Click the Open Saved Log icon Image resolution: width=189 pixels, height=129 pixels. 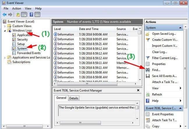(148, 34)
